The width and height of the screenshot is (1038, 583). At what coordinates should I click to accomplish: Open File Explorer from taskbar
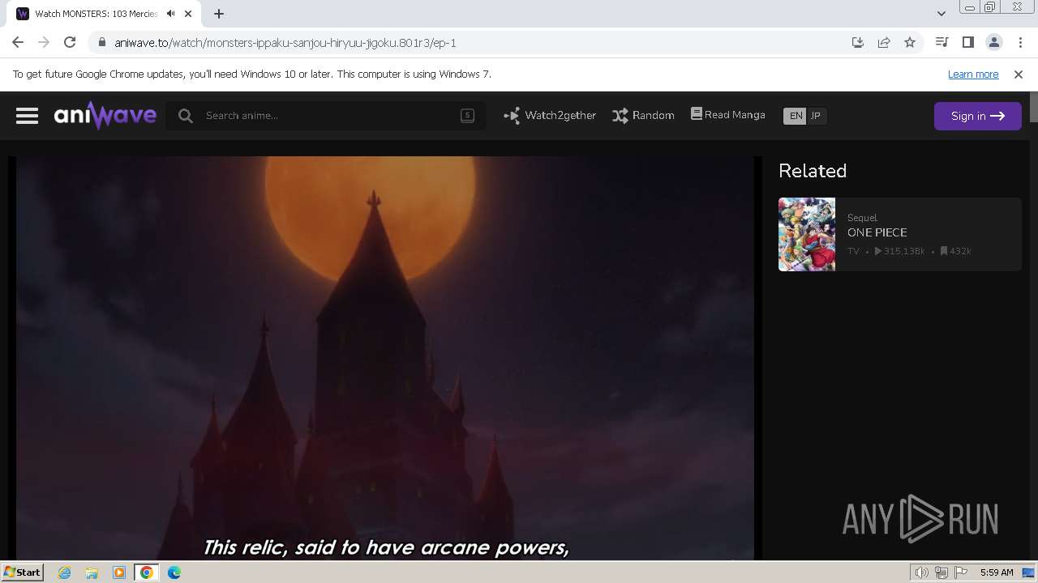pyautogui.click(x=92, y=572)
